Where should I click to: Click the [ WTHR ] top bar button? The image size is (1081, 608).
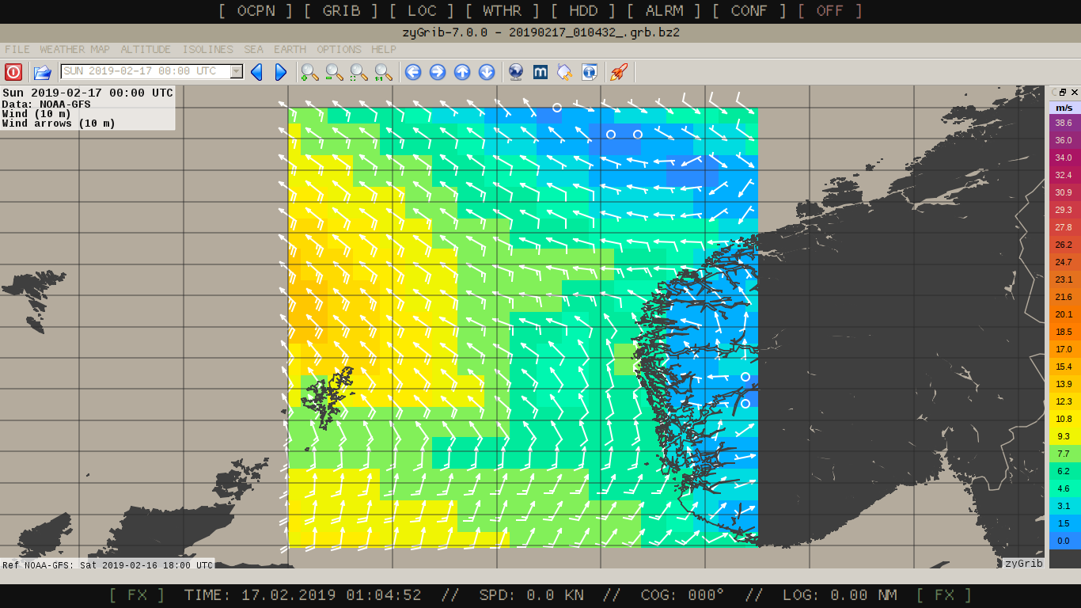503,11
